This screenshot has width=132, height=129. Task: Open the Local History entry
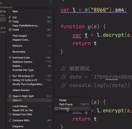pyautogui.click(x=30, y=106)
